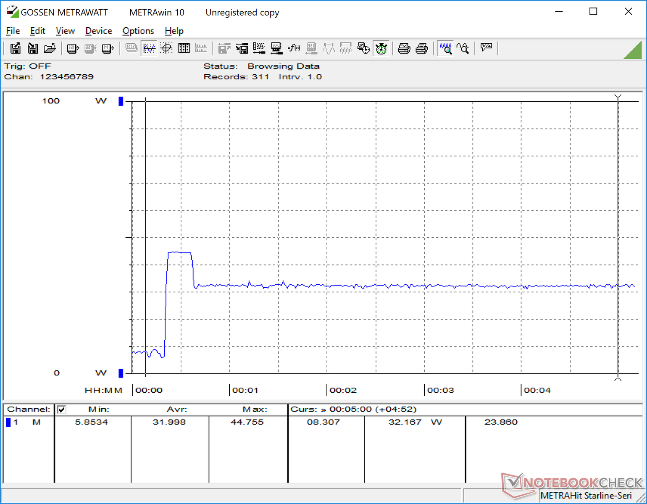Click the meter memory 'M' transfer icon

[x=108, y=48]
